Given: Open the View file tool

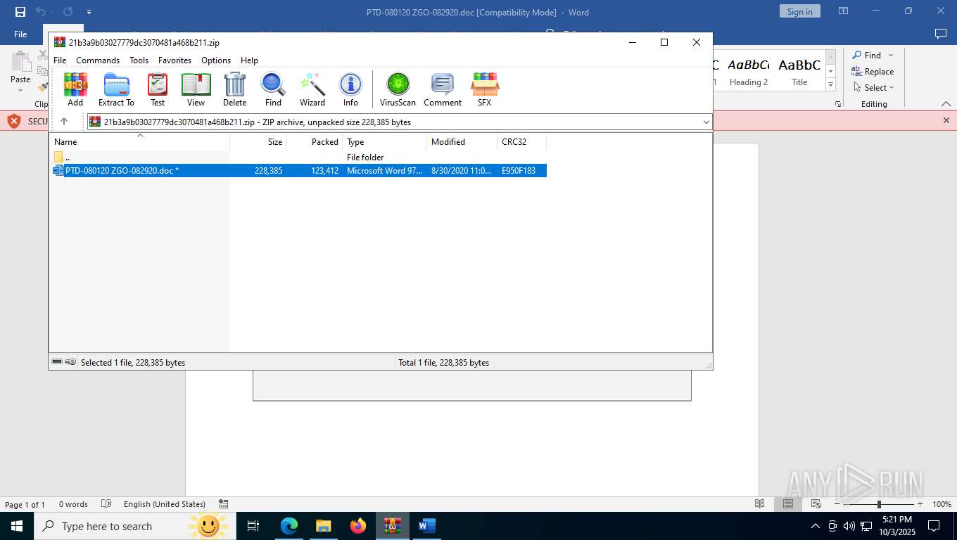Looking at the screenshot, I should coord(196,89).
